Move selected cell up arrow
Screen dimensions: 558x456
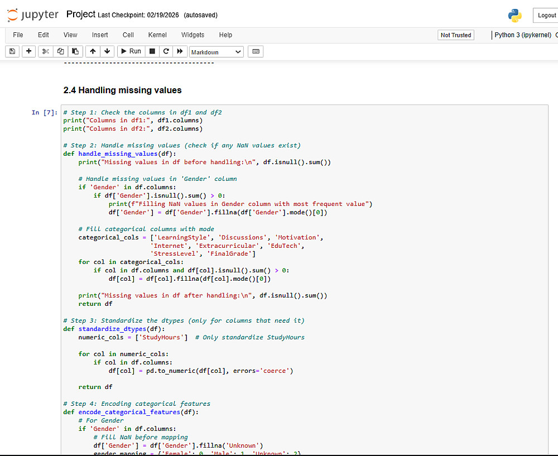[93, 51]
